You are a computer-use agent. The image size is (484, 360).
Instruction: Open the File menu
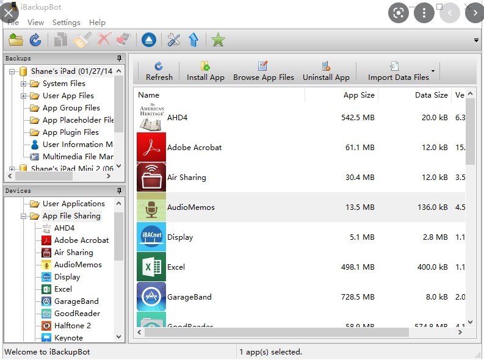(13, 23)
